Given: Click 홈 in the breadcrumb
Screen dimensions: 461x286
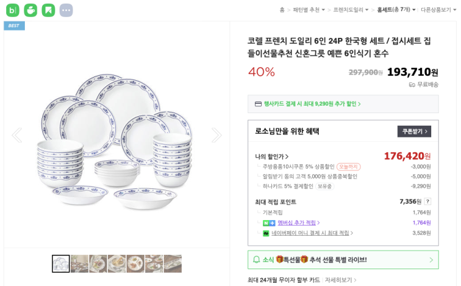Looking at the screenshot, I should click(282, 10).
